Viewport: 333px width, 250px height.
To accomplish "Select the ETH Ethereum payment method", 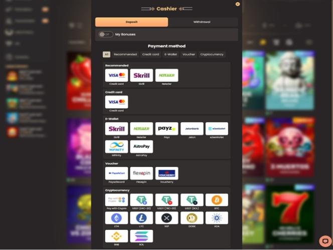I will click(x=116, y=218).
